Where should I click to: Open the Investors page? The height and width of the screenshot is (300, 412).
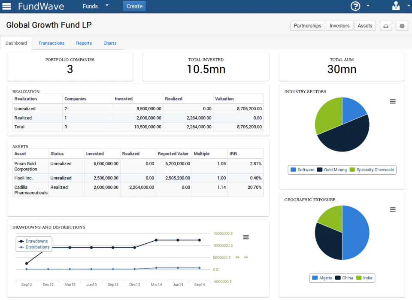pyautogui.click(x=339, y=26)
